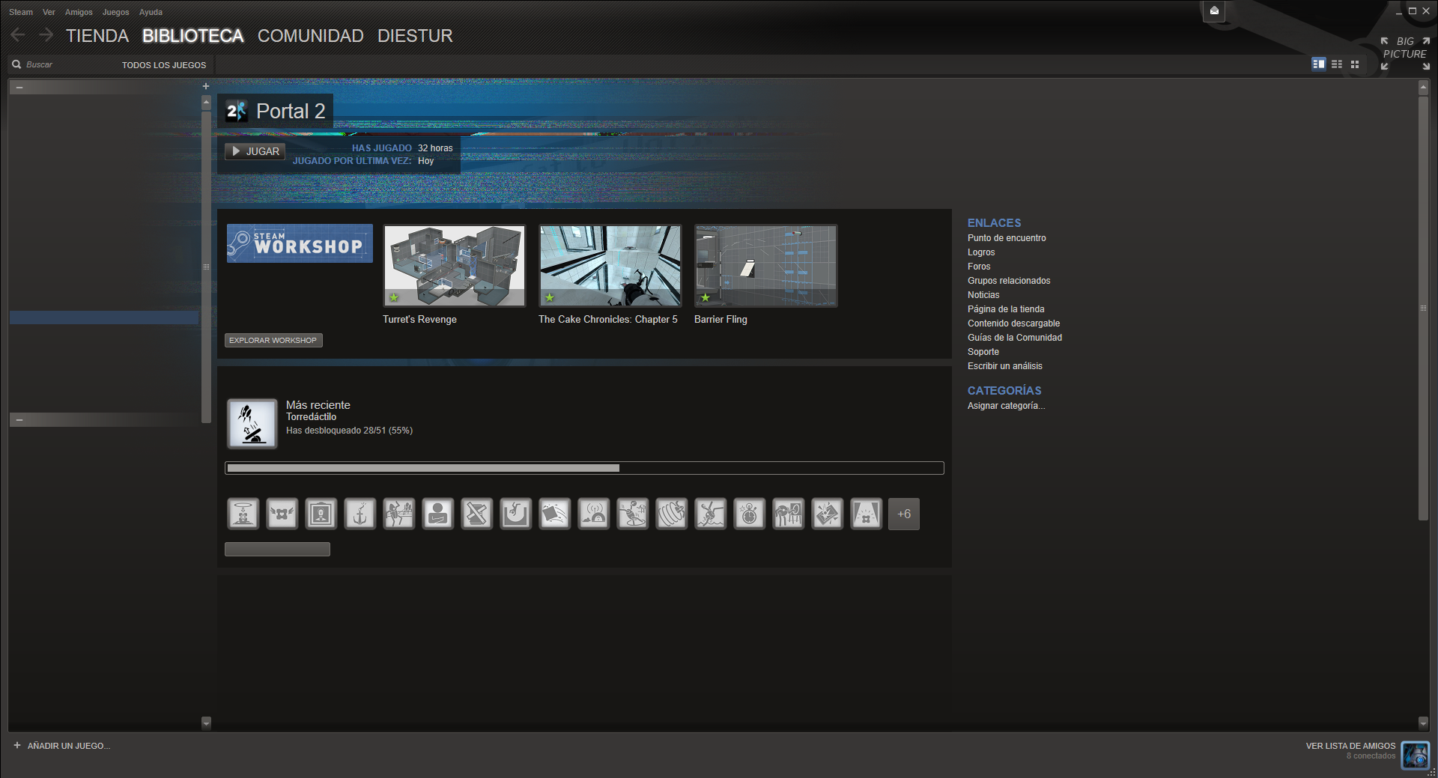
Task: Open VER LISTA DE AMIGOS
Action: coord(1350,746)
